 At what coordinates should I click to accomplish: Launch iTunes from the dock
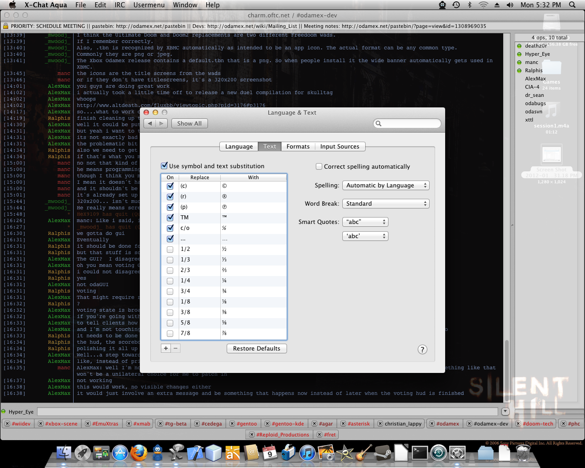(307, 453)
